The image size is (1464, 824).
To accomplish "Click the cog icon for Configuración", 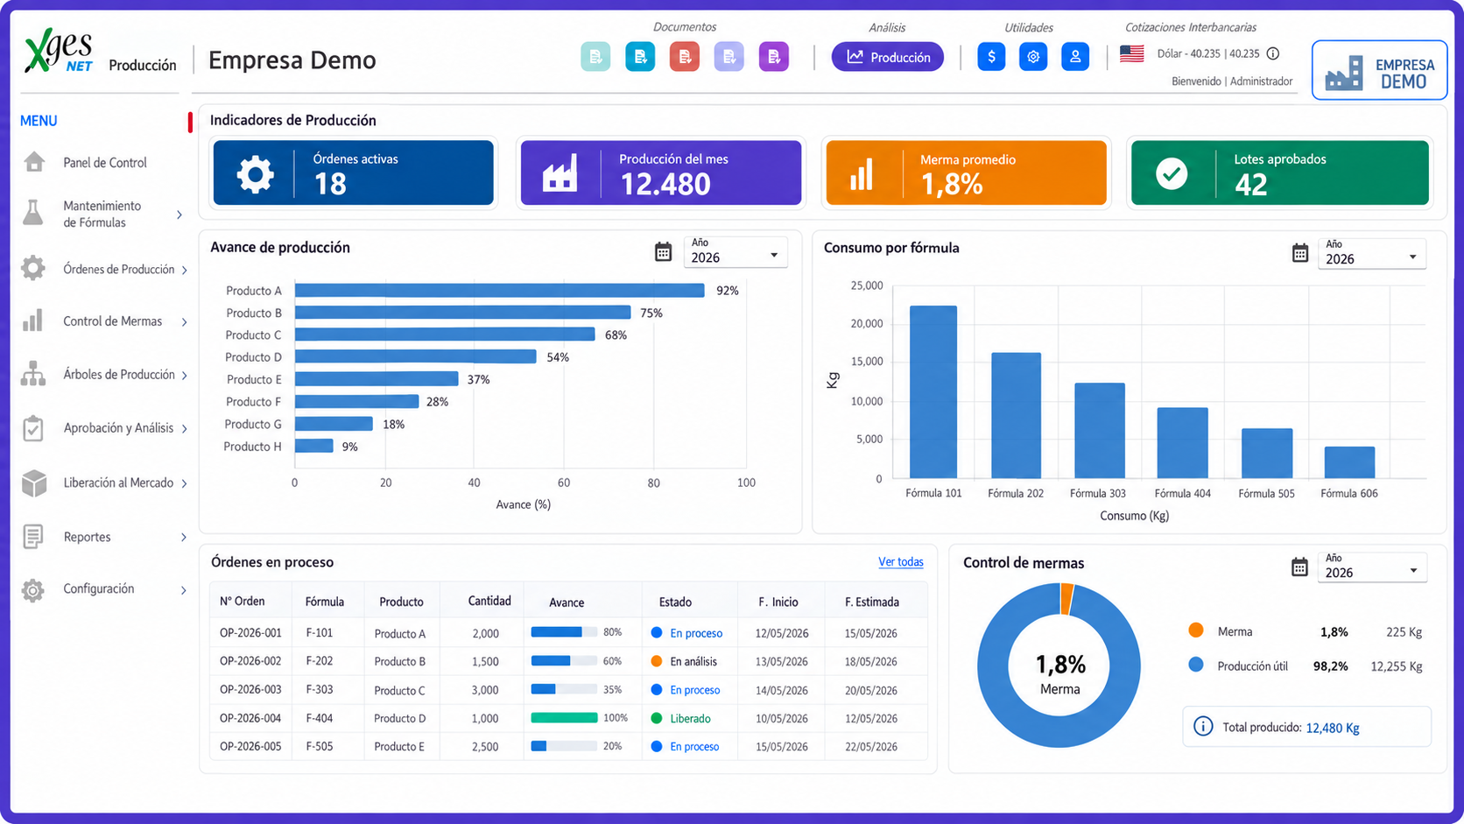I will [x=33, y=590].
